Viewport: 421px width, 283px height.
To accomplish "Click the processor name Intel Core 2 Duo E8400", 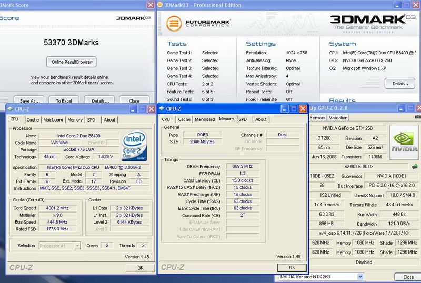I will pyautogui.click(x=79, y=136).
